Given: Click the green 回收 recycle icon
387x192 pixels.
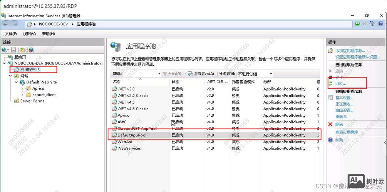Looking at the screenshot, I should 330,84.
